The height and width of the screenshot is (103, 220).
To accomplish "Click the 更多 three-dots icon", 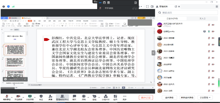I will click(124, 96).
